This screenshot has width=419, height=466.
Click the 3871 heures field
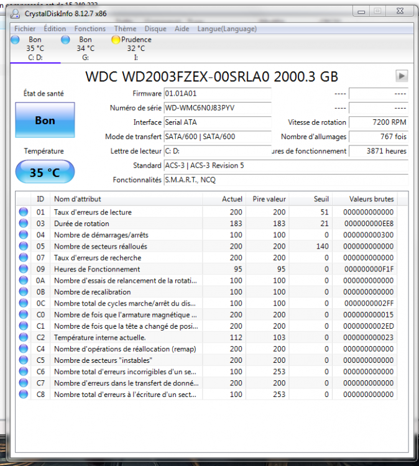[378, 151]
